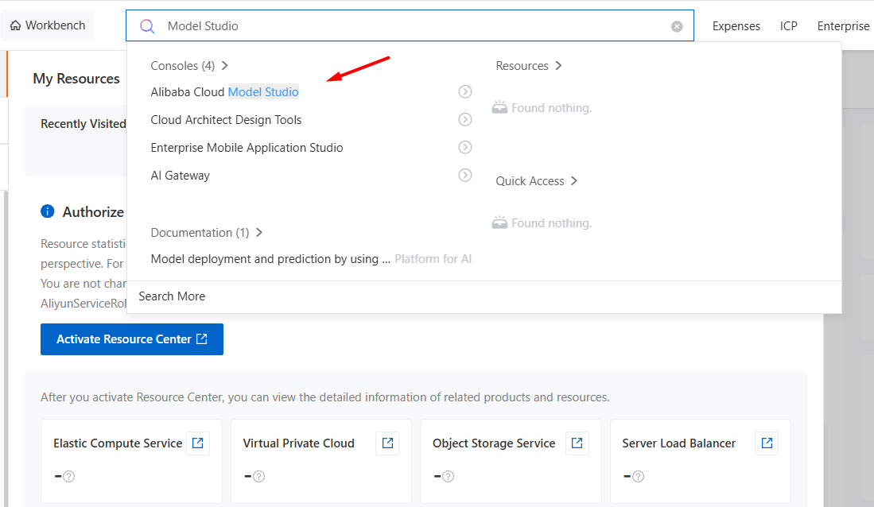Click the Activate Resource Center button

click(132, 339)
